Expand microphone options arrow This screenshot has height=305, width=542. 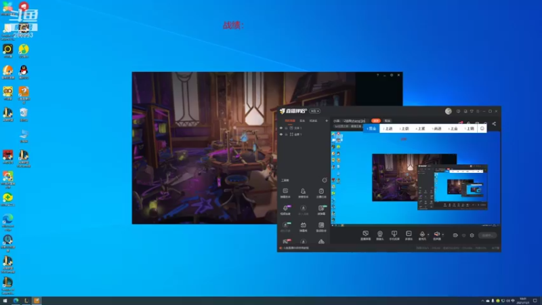[428, 235]
